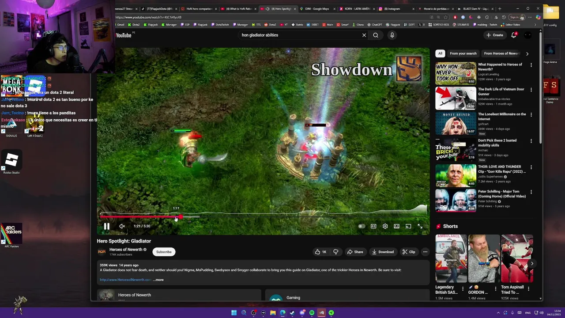Open Dark Life of Vietnam Door Gunner
565x318 pixels.
[x=456, y=98]
